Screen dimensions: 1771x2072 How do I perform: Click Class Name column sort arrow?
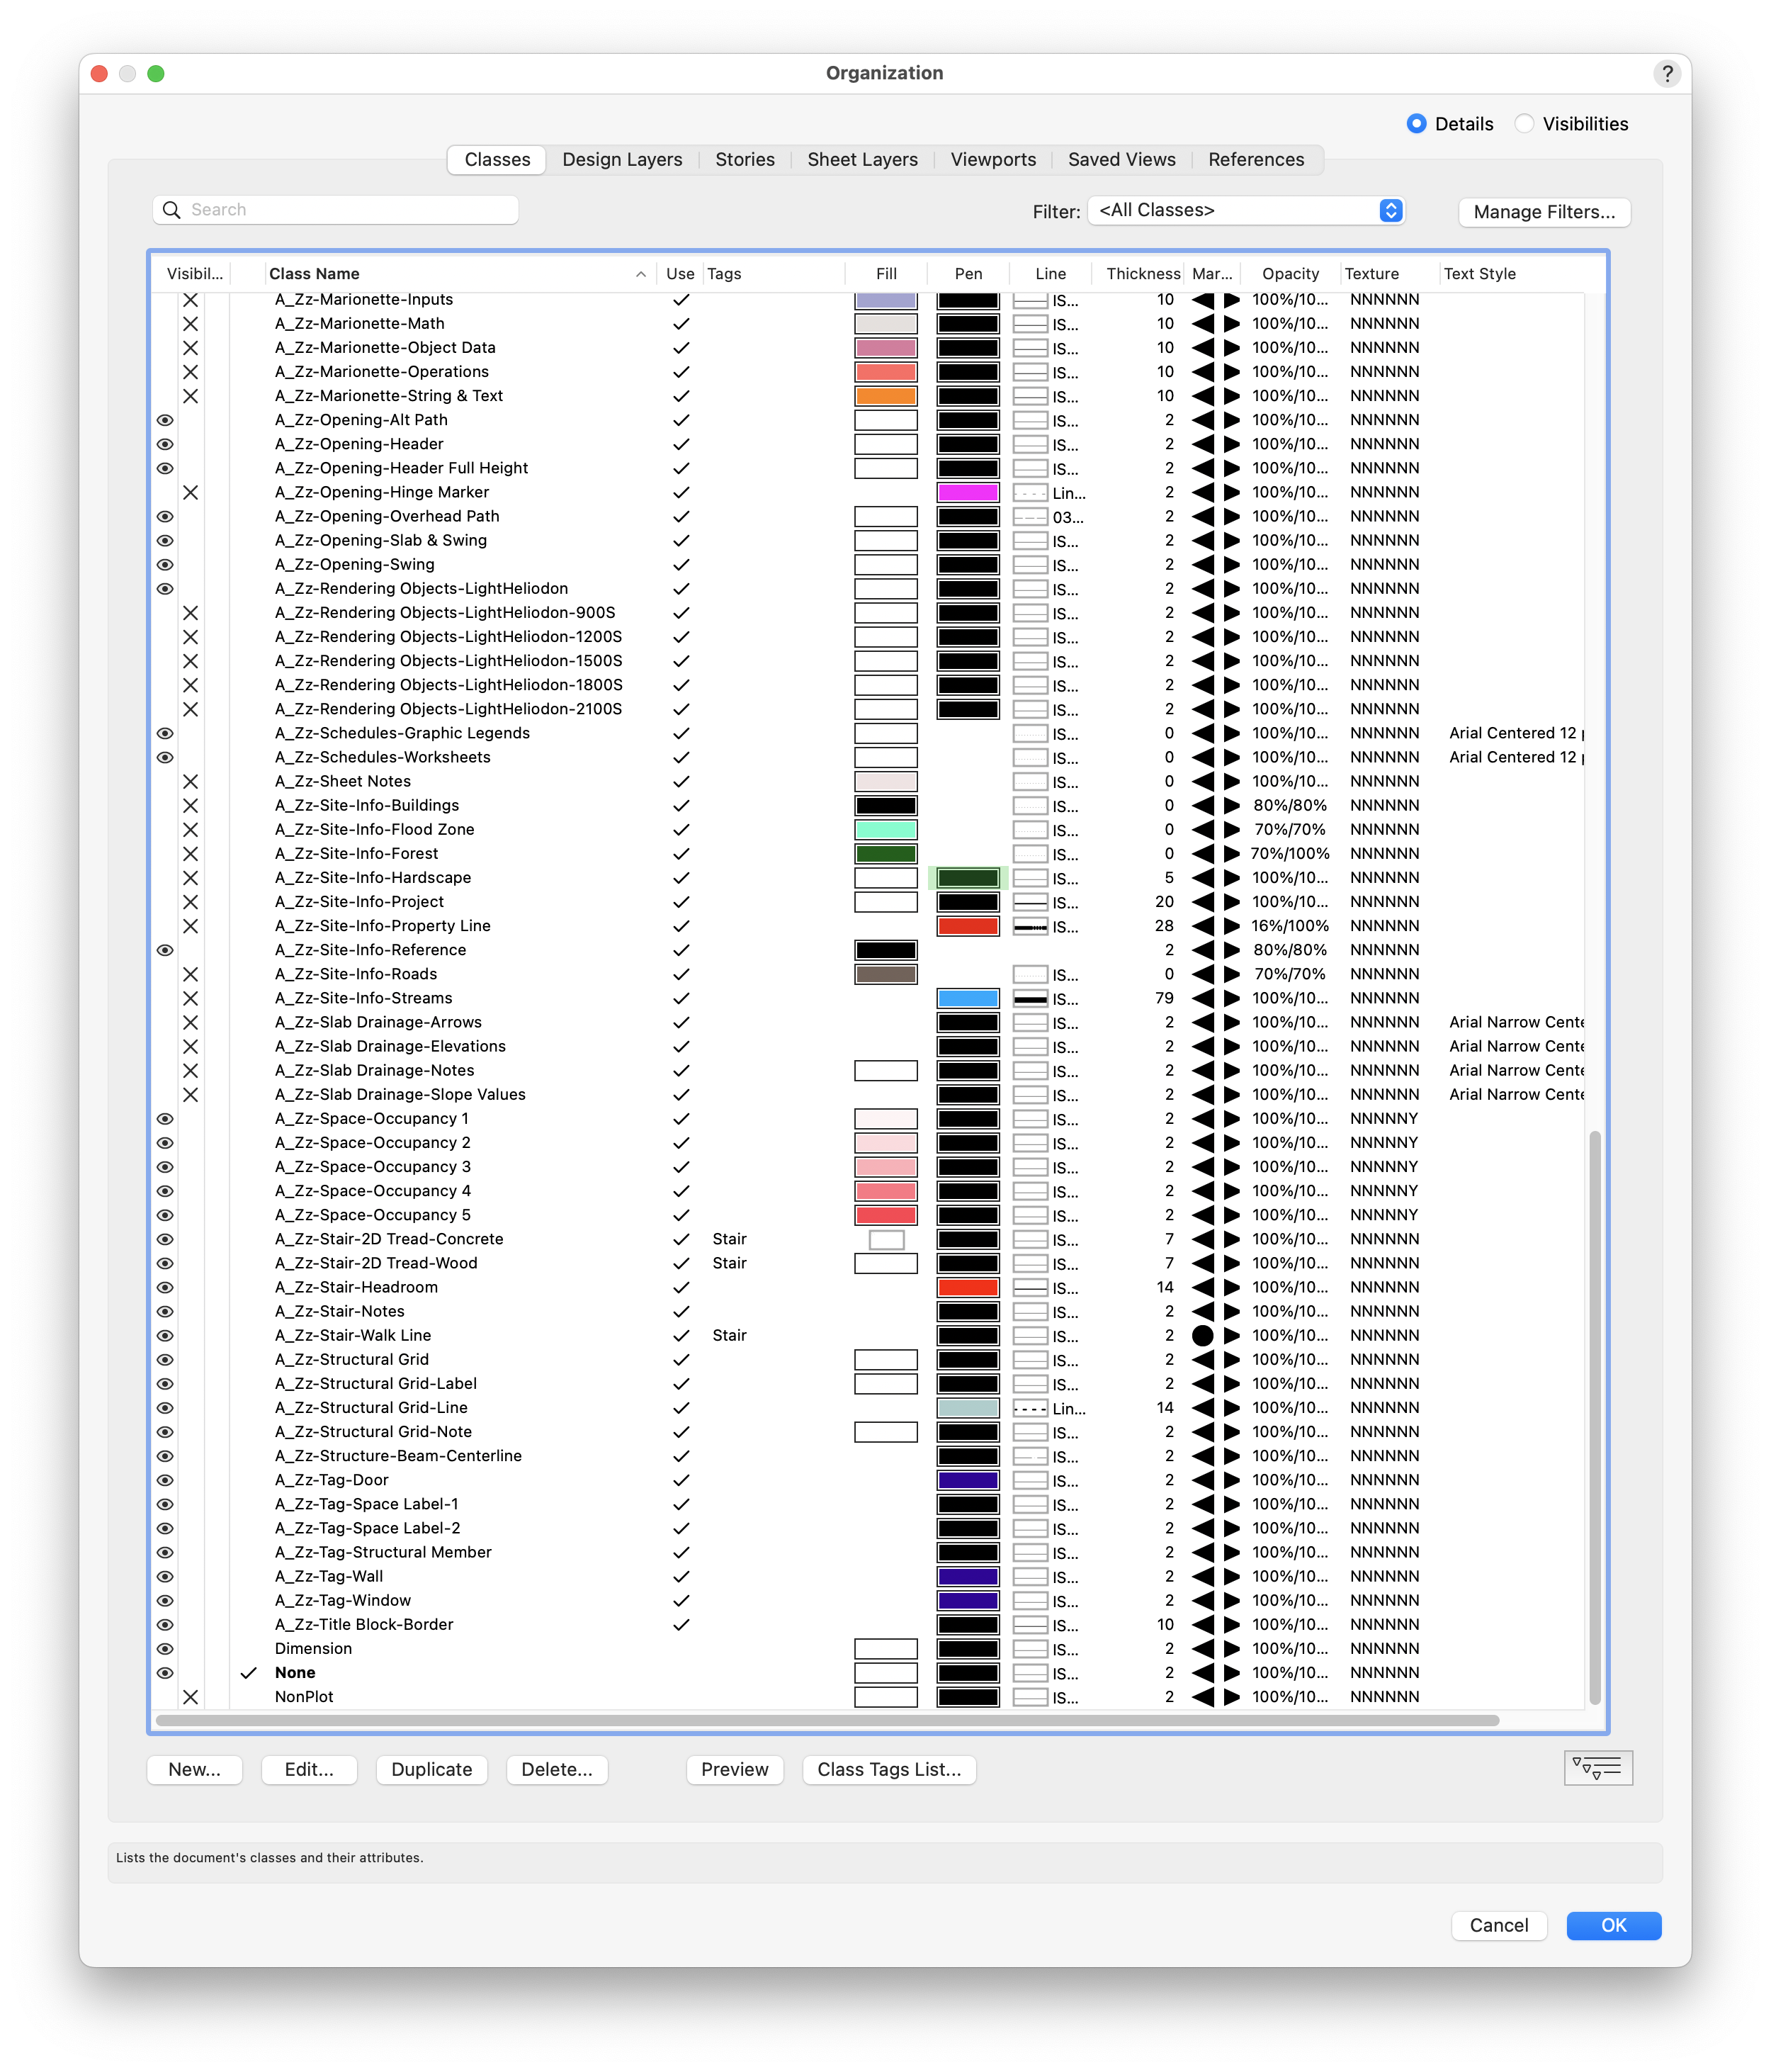640,274
